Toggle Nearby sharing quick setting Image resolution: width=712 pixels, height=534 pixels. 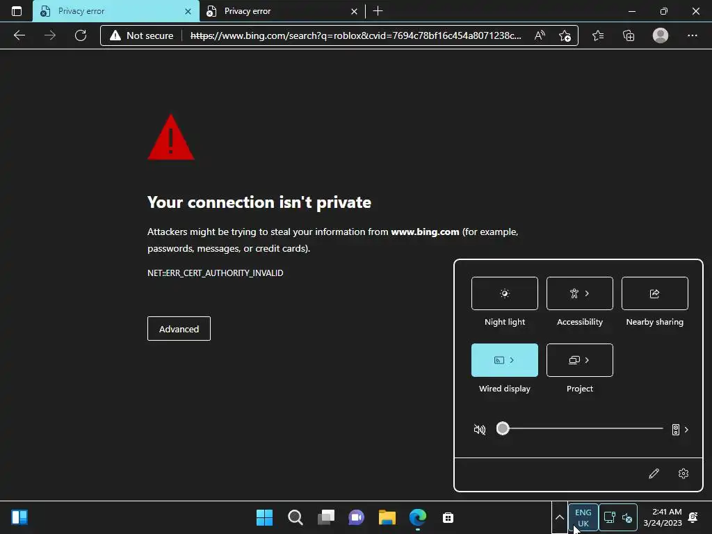(654, 293)
